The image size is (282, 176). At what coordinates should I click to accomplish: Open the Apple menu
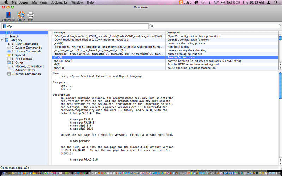(6, 2)
